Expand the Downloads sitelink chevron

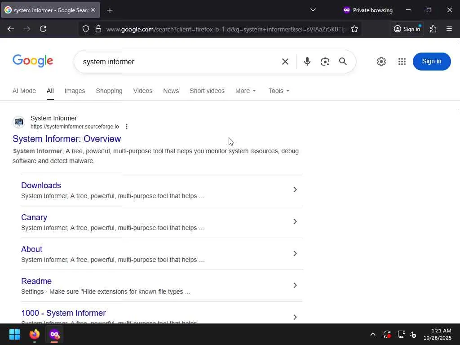click(295, 190)
